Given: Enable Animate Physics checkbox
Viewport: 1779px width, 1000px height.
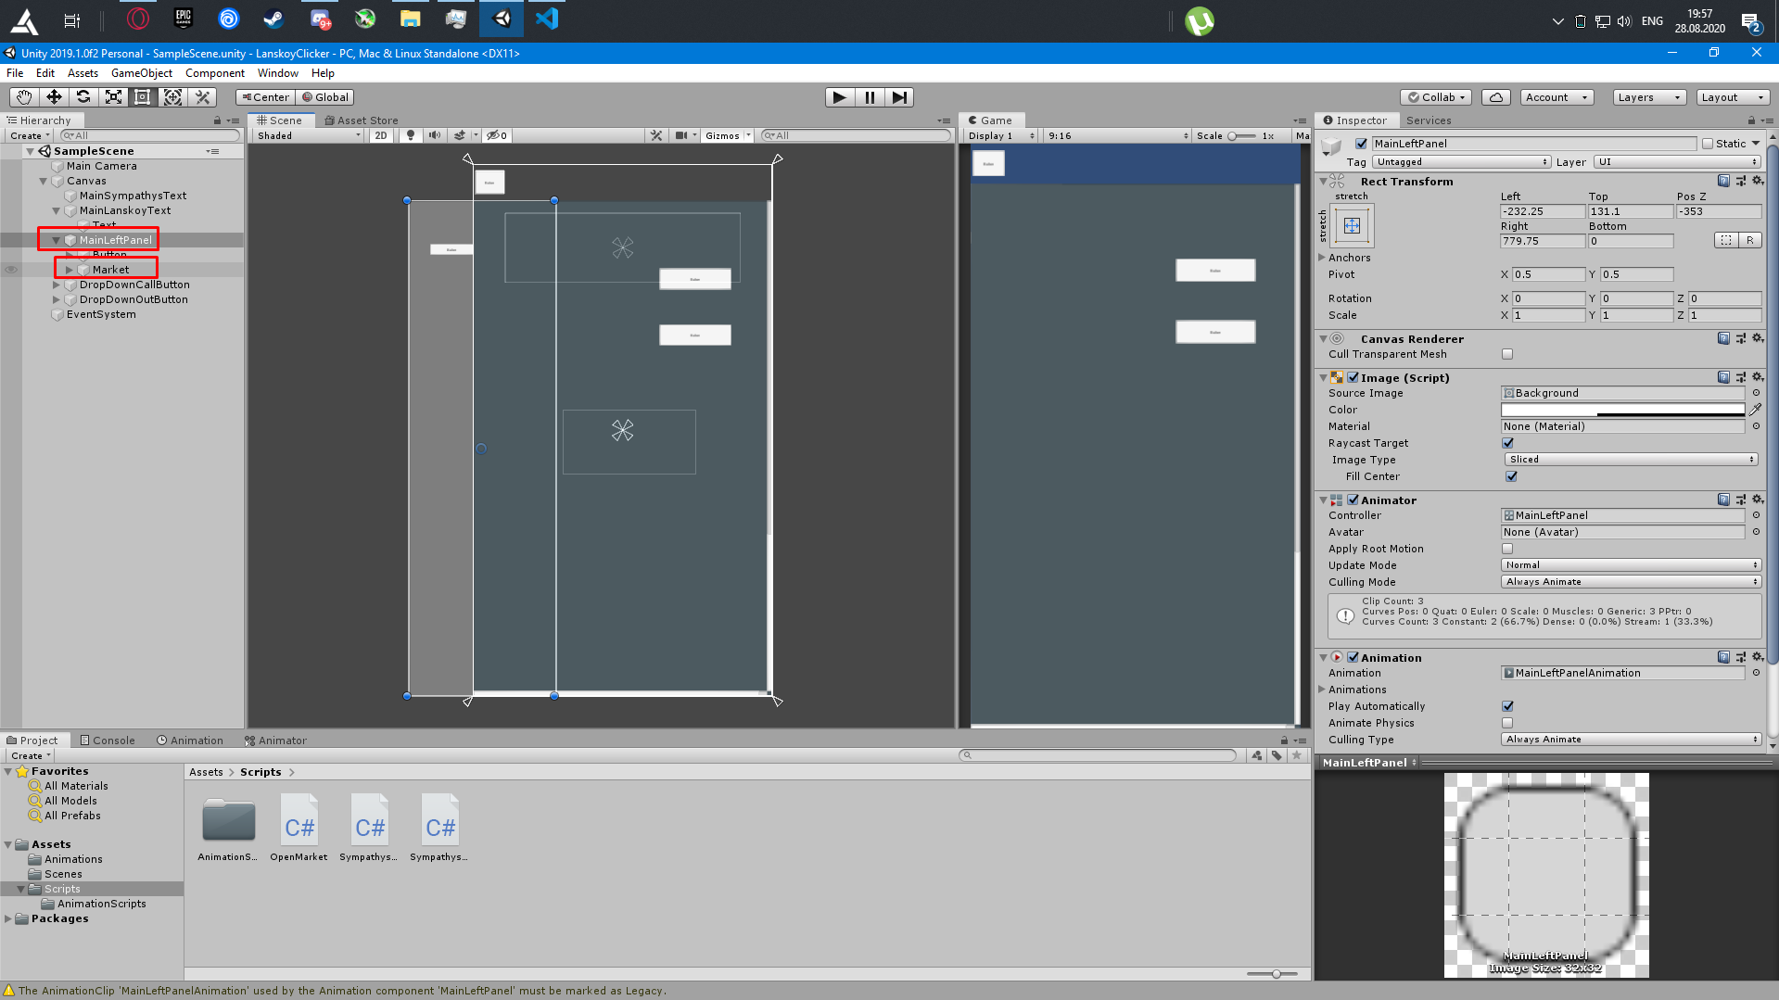Looking at the screenshot, I should click(x=1507, y=723).
